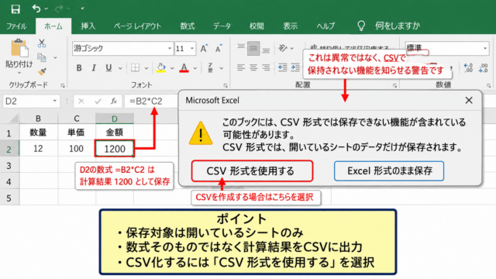Viewport: 496px width, 279px height.
Task: Align text right
Action: pyautogui.click(x=266, y=67)
